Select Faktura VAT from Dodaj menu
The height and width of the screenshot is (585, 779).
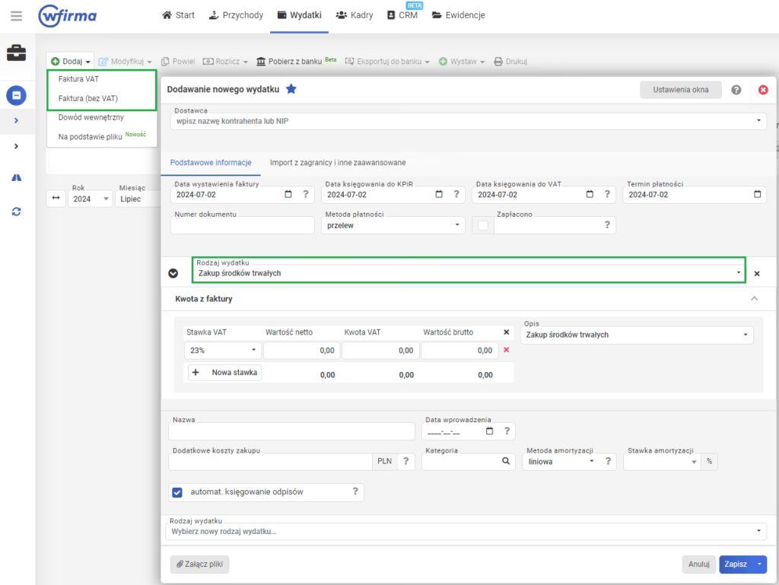click(78, 79)
